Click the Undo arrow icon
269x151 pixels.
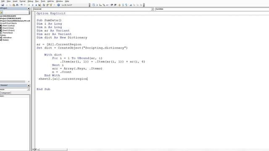click(21, 5)
